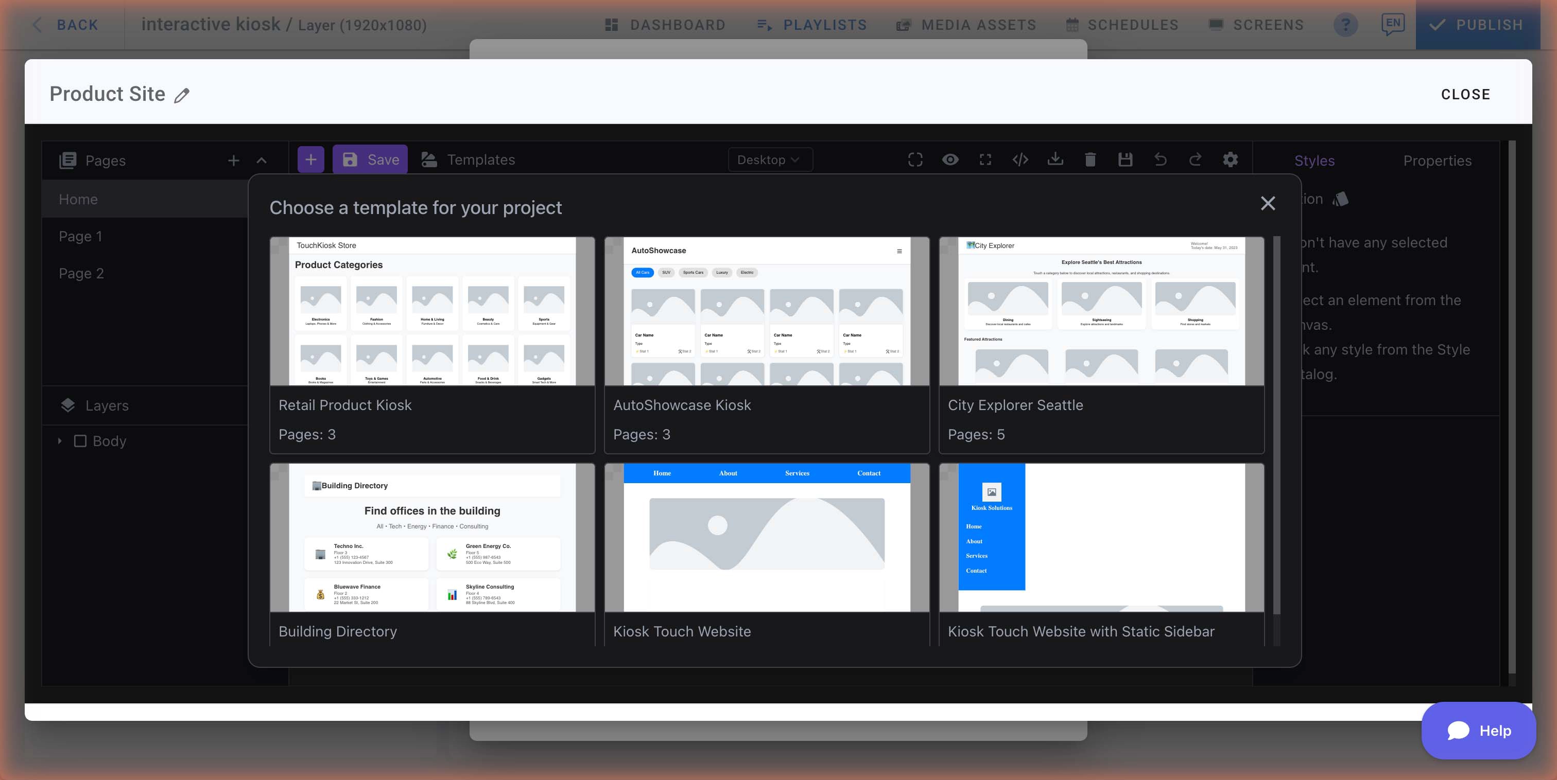Toggle the component outline view icon

[915, 159]
